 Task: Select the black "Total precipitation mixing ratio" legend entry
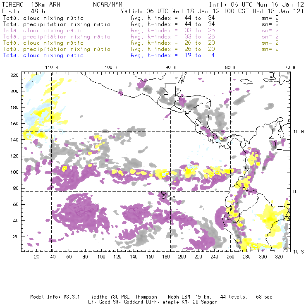click(x=57, y=24)
